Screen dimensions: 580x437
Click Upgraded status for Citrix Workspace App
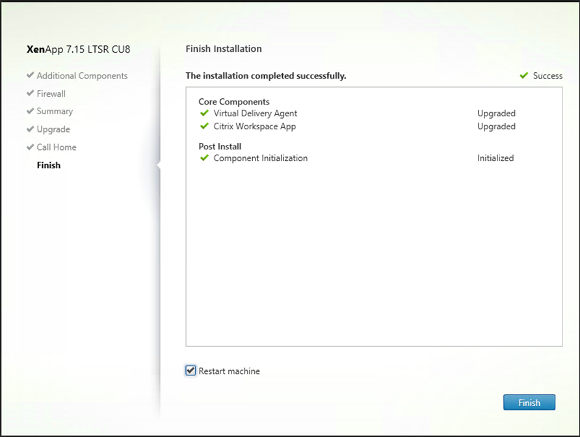tap(496, 127)
